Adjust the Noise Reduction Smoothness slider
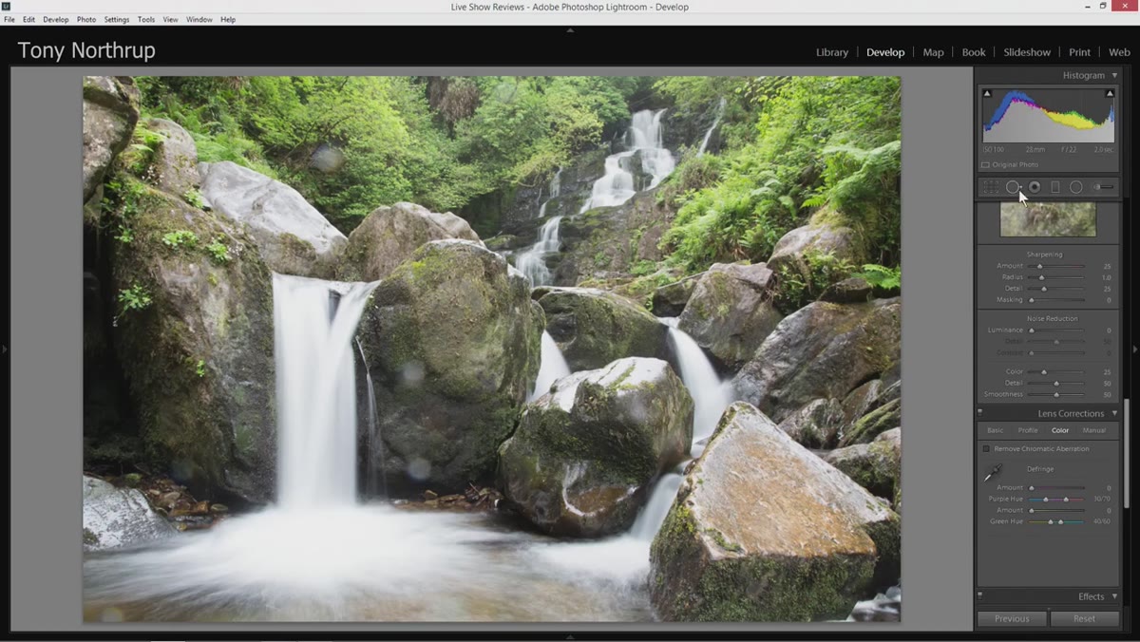Screen dimensions: 1140x642 click(1056, 394)
